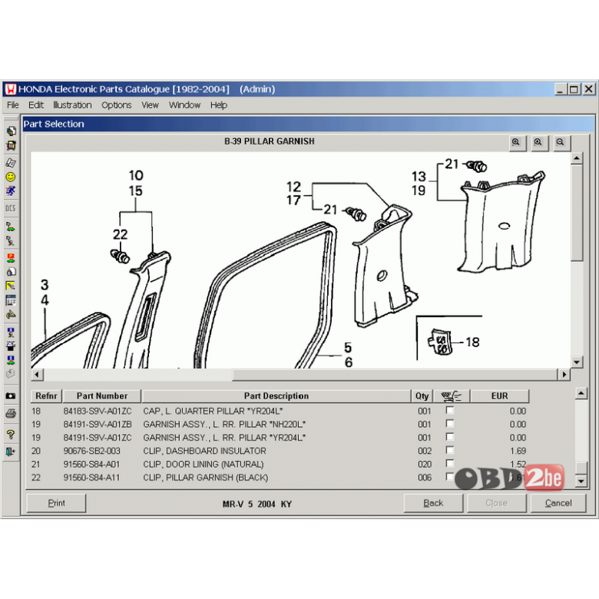
Task: Click the camera snapshot icon
Action: point(11,395)
